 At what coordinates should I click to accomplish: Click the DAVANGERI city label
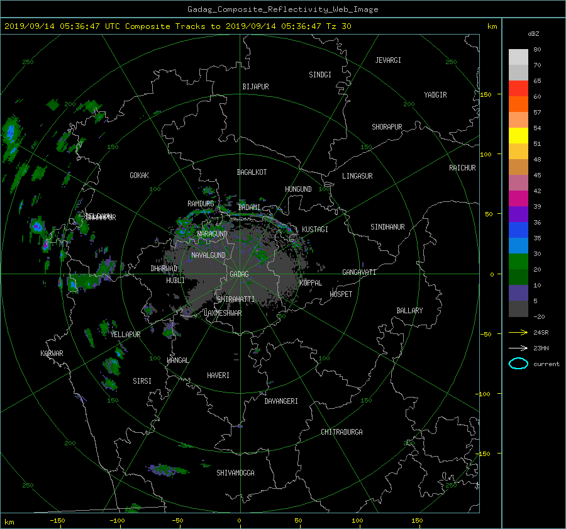click(281, 401)
